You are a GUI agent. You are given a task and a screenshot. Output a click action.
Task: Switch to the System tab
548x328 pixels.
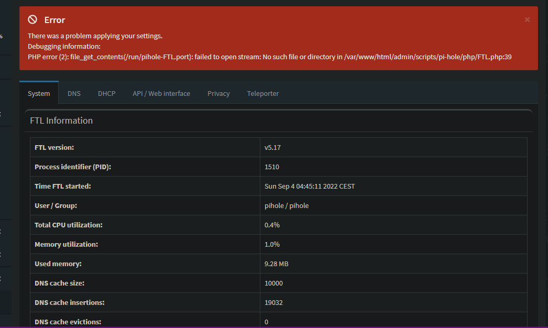tap(39, 93)
